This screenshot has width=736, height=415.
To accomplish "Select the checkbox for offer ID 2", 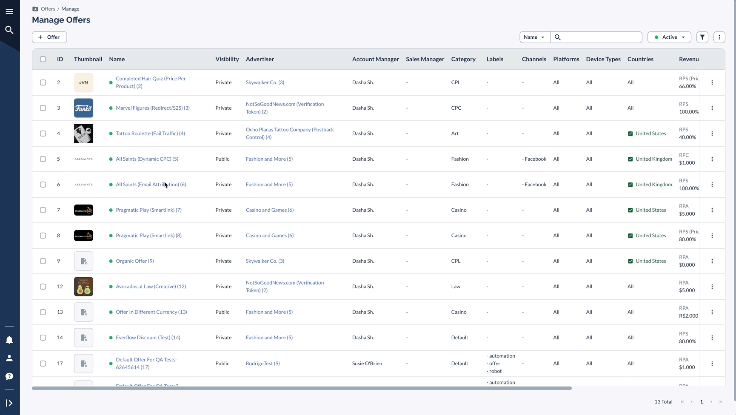I will pyautogui.click(x=43, y=82).
